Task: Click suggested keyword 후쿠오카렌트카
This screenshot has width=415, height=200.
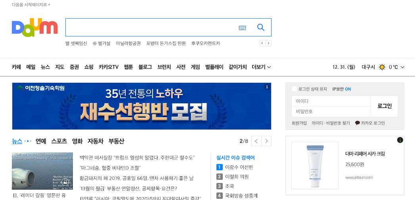Action: [x=206, y=44]
